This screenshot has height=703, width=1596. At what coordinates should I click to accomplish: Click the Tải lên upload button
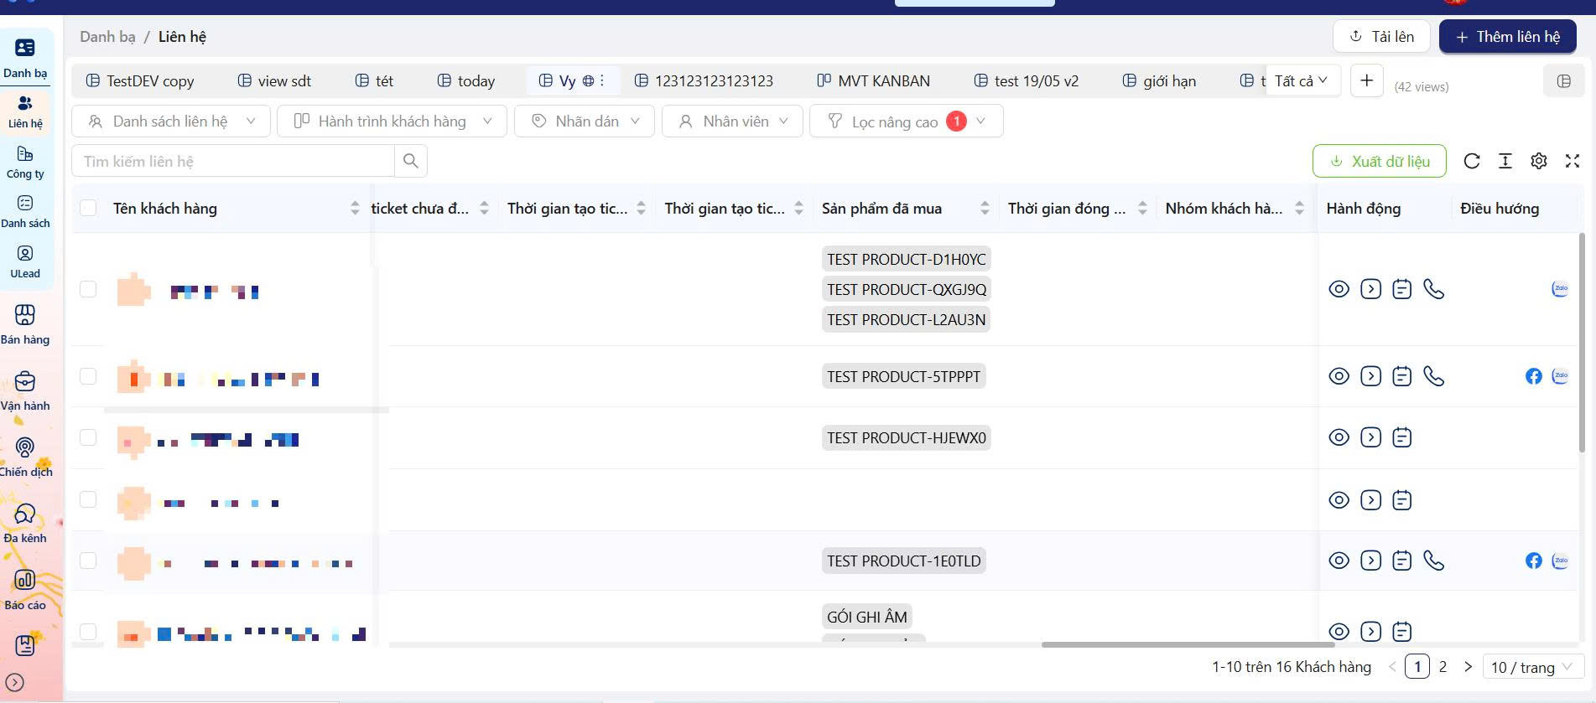point(1381,36)
